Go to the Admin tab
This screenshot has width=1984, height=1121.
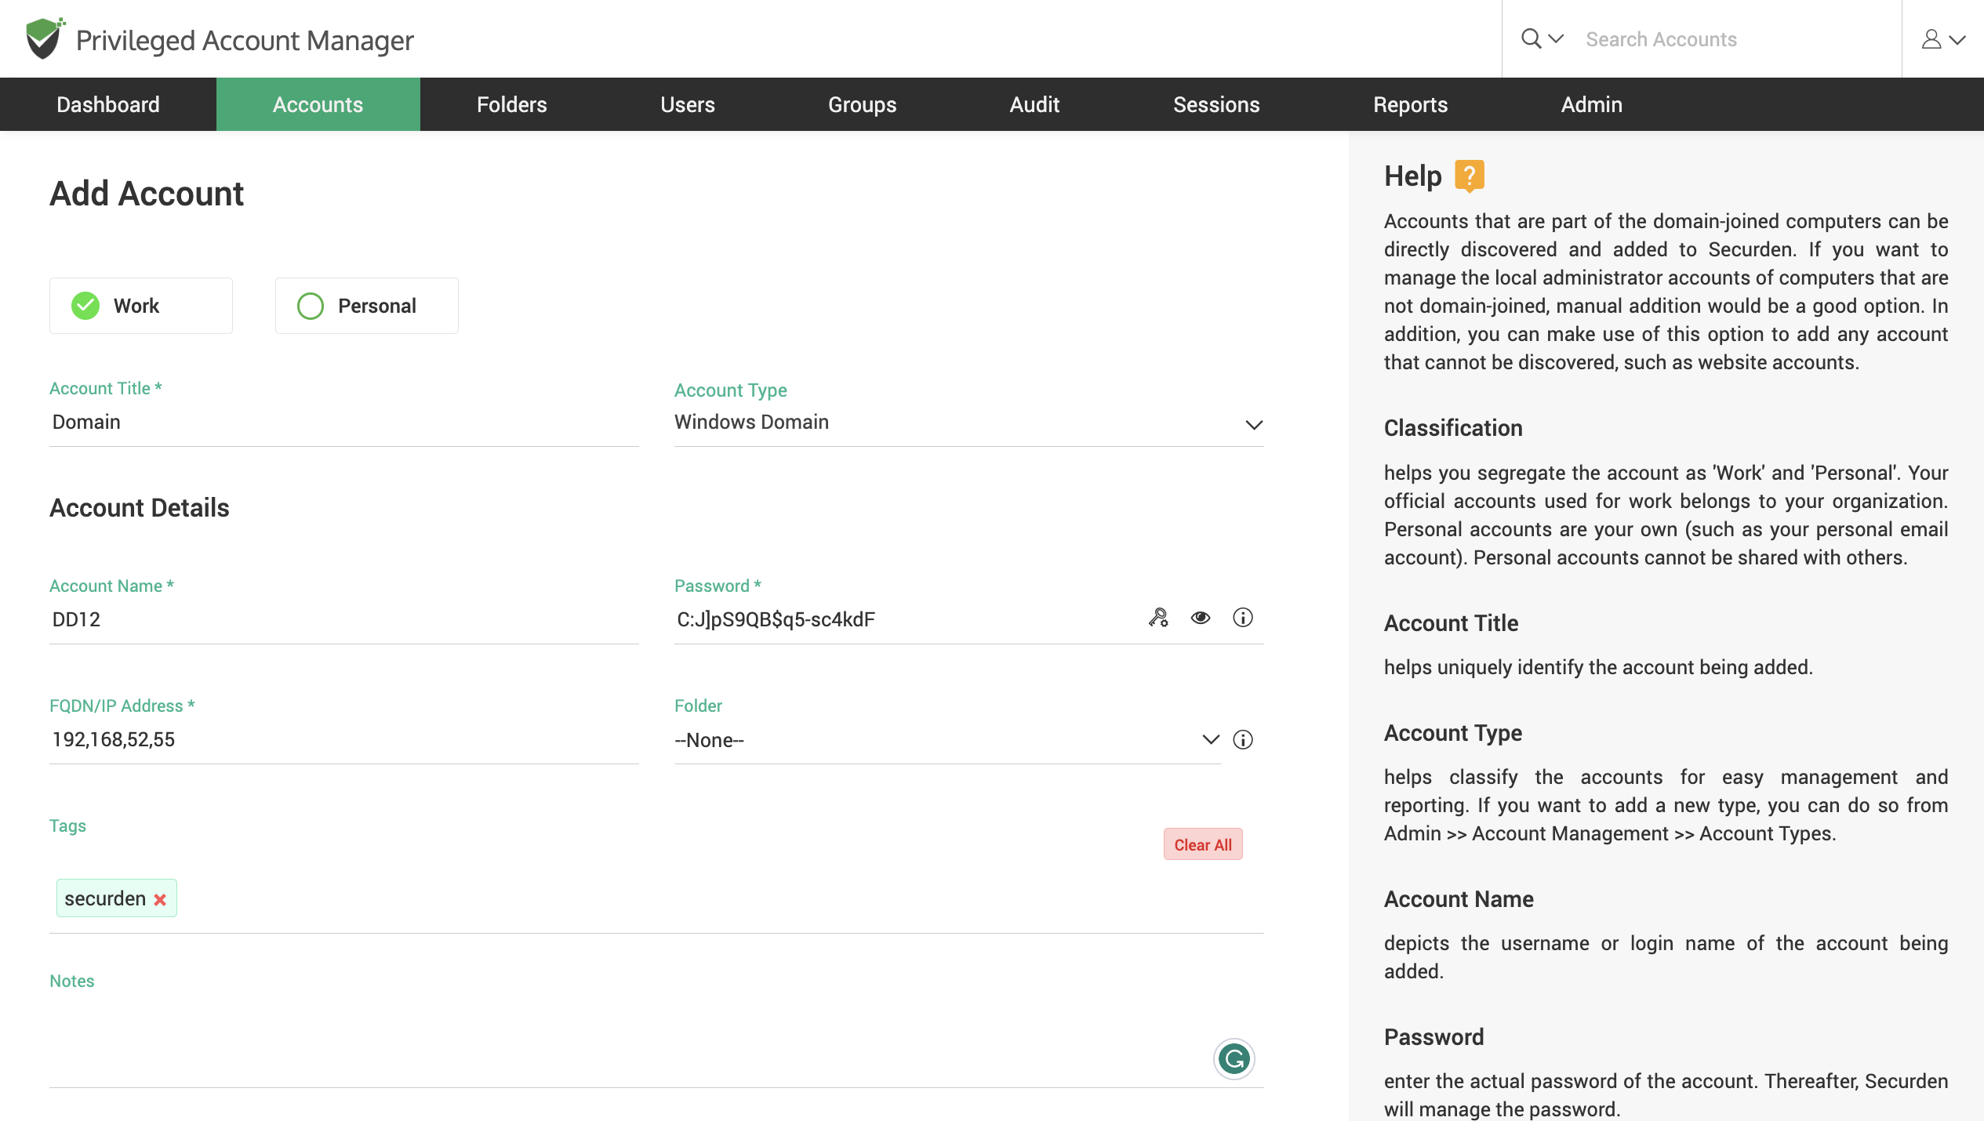(x=1592, y=104)
